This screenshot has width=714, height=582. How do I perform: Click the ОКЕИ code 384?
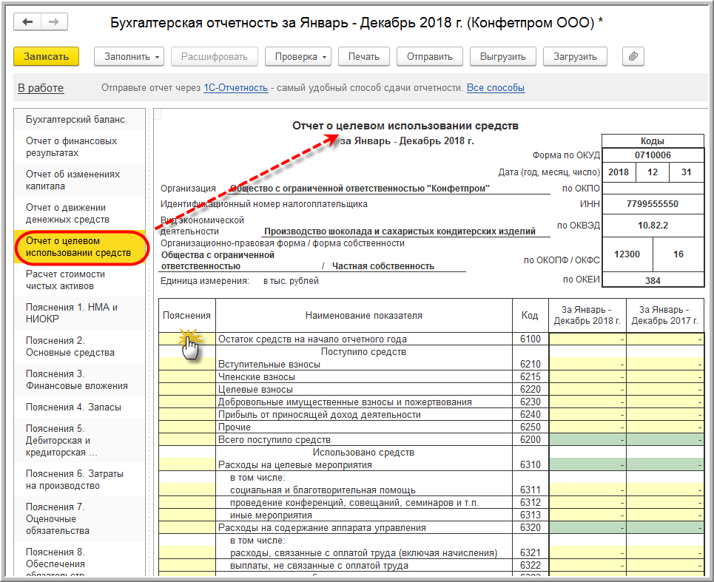[653, 281]
